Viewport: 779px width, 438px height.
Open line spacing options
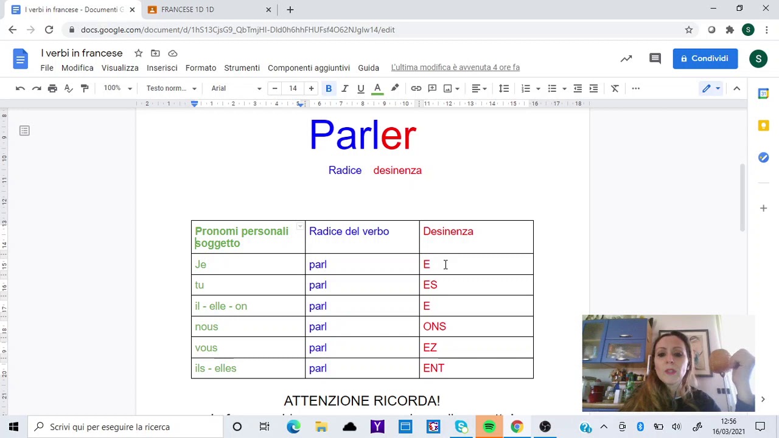point(504,88)
